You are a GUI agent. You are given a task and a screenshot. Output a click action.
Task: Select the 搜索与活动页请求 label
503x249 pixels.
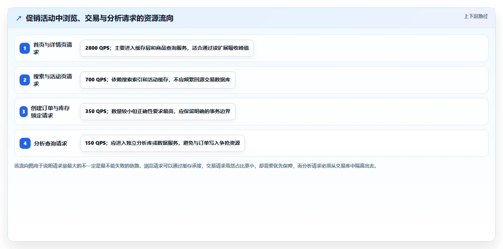click(x=53, y=80)
